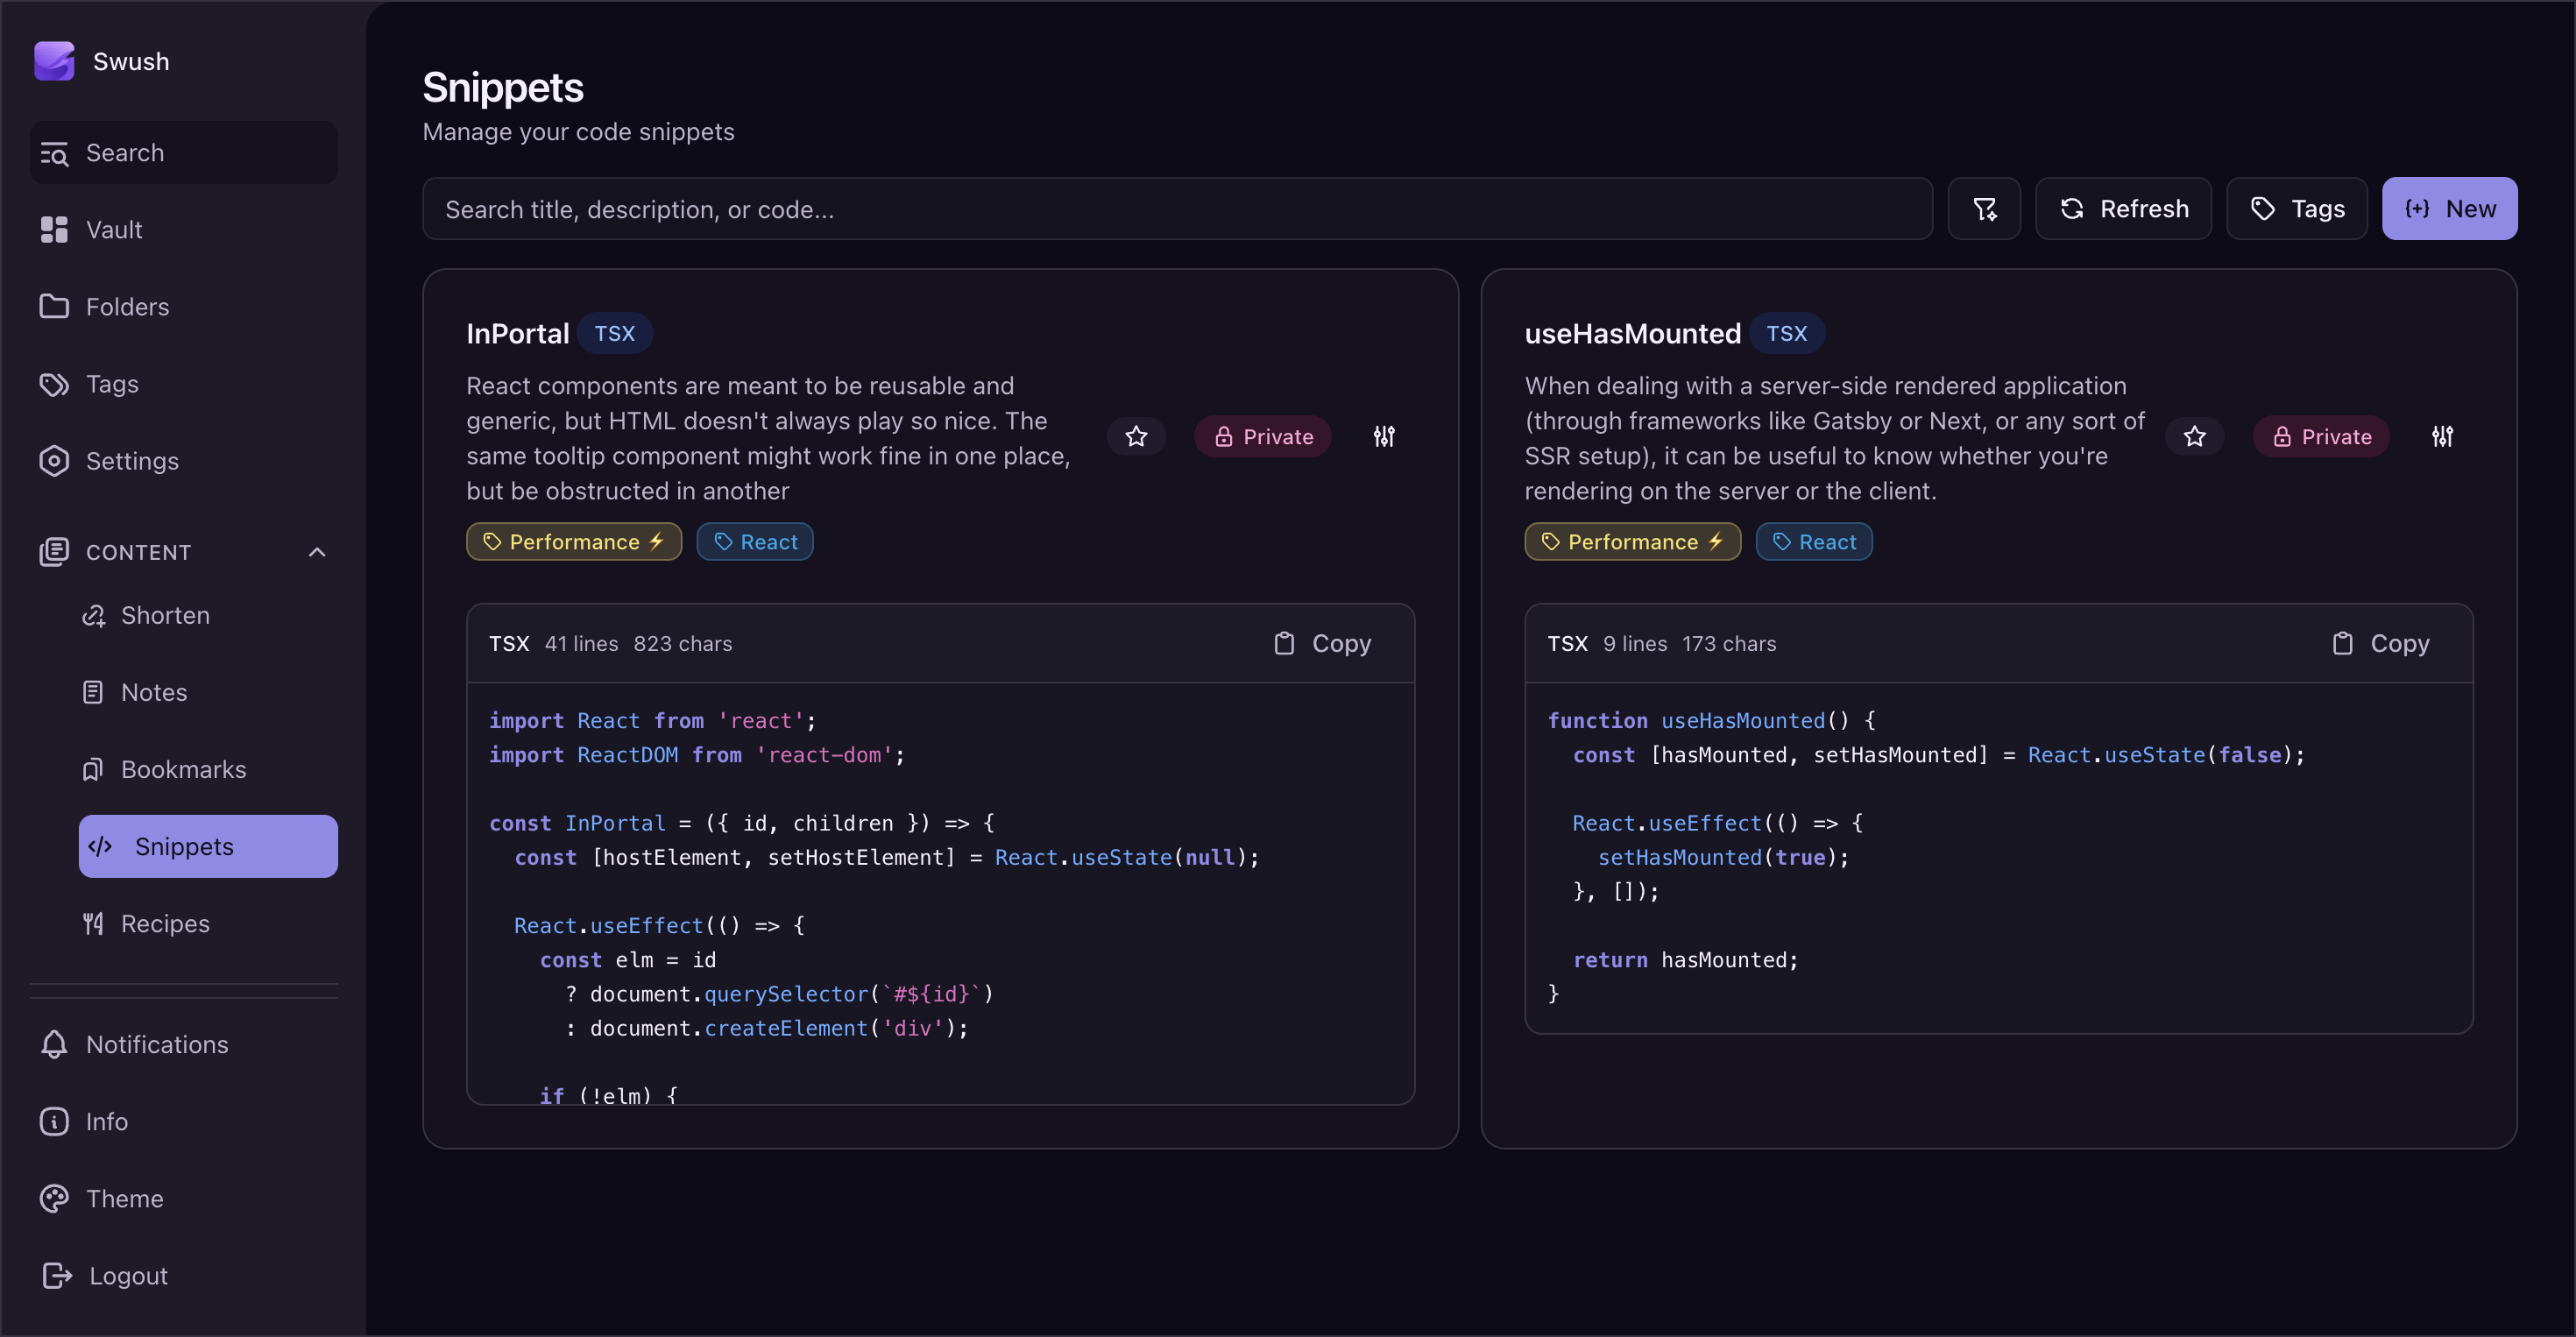Open settings for the InPortal snippet
Screen dimensions: 2576x1337
[x=1384, y=436]
